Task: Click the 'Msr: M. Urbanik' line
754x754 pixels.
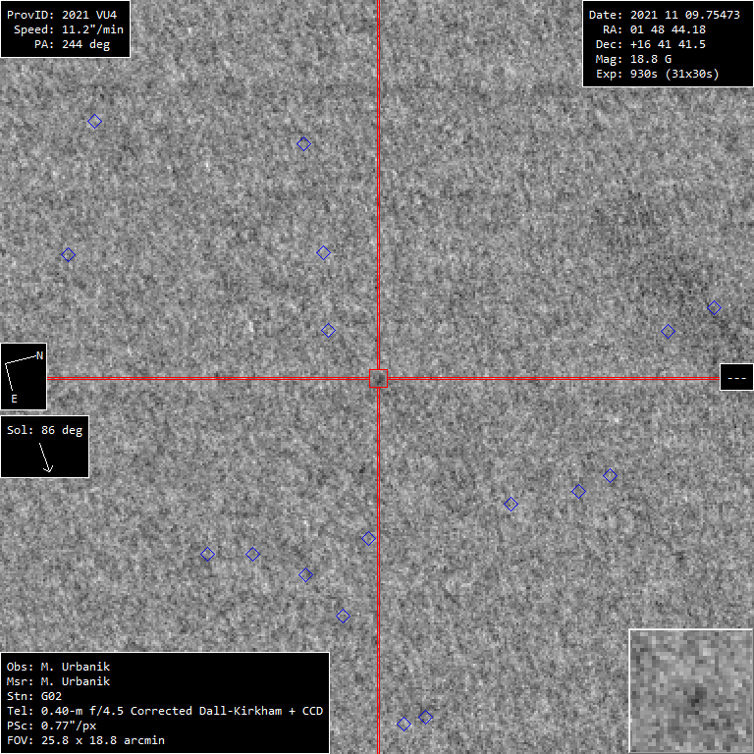Action: [x=58, y=681]
